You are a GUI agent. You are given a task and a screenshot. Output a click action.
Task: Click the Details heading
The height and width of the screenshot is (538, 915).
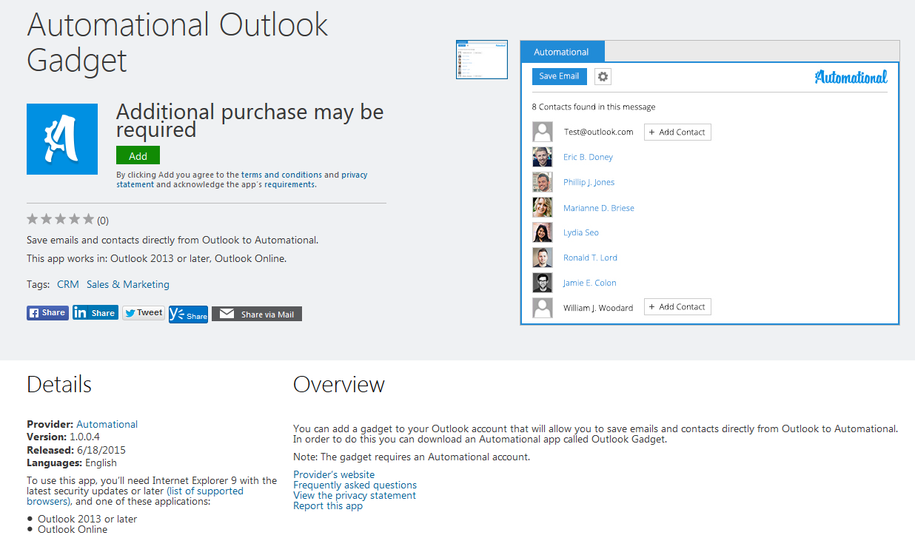point(59,385)
